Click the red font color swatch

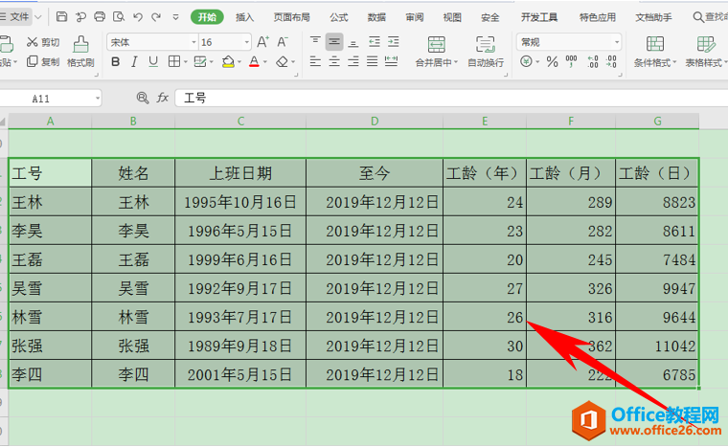point(253,62)
